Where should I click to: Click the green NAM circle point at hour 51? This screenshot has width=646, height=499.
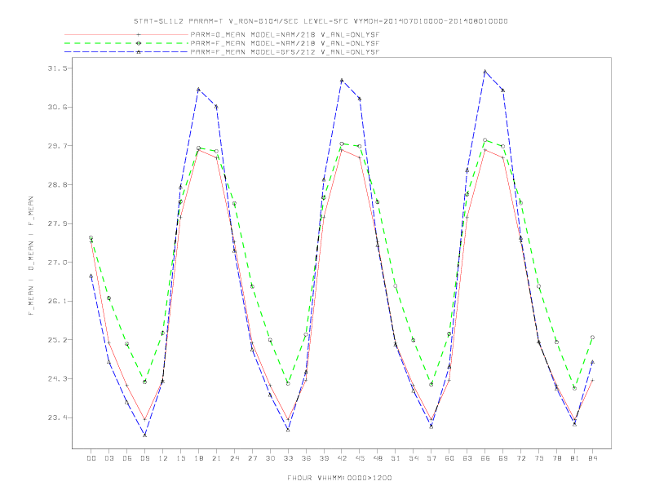coord(396,285)
